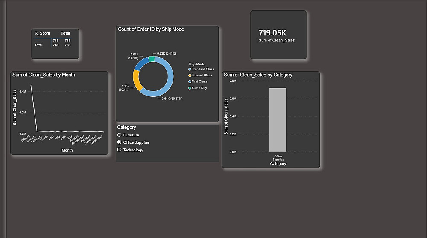The width and height of the screenshot is (427, 238).
Task: Click the yellow Second Class donut segment
Action: pos(137,80)
